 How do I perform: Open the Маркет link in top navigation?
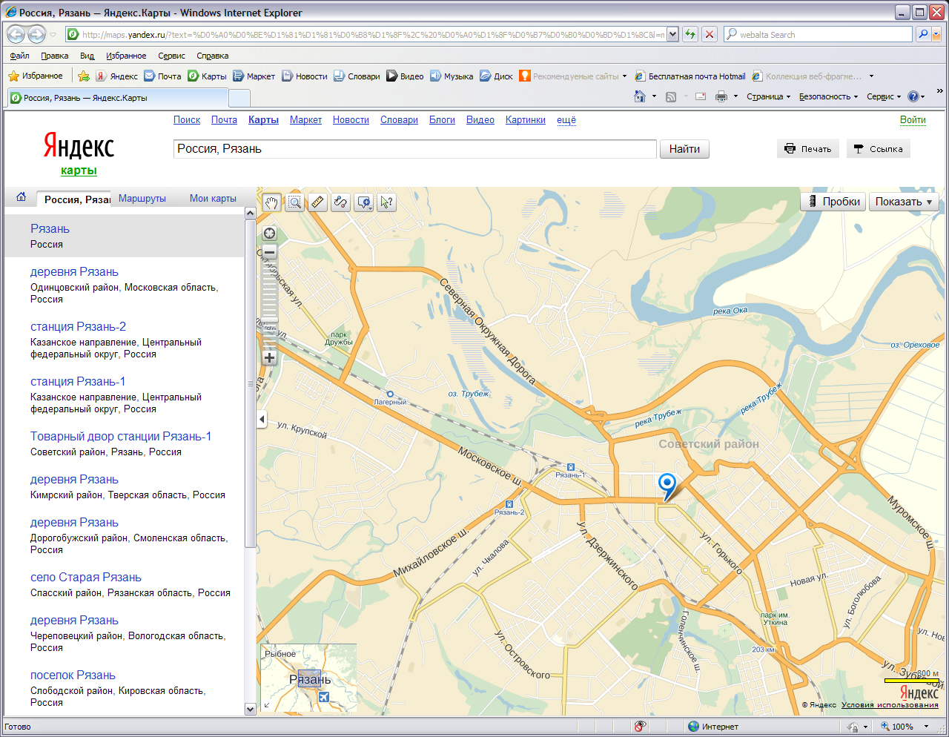click(305, 120)
